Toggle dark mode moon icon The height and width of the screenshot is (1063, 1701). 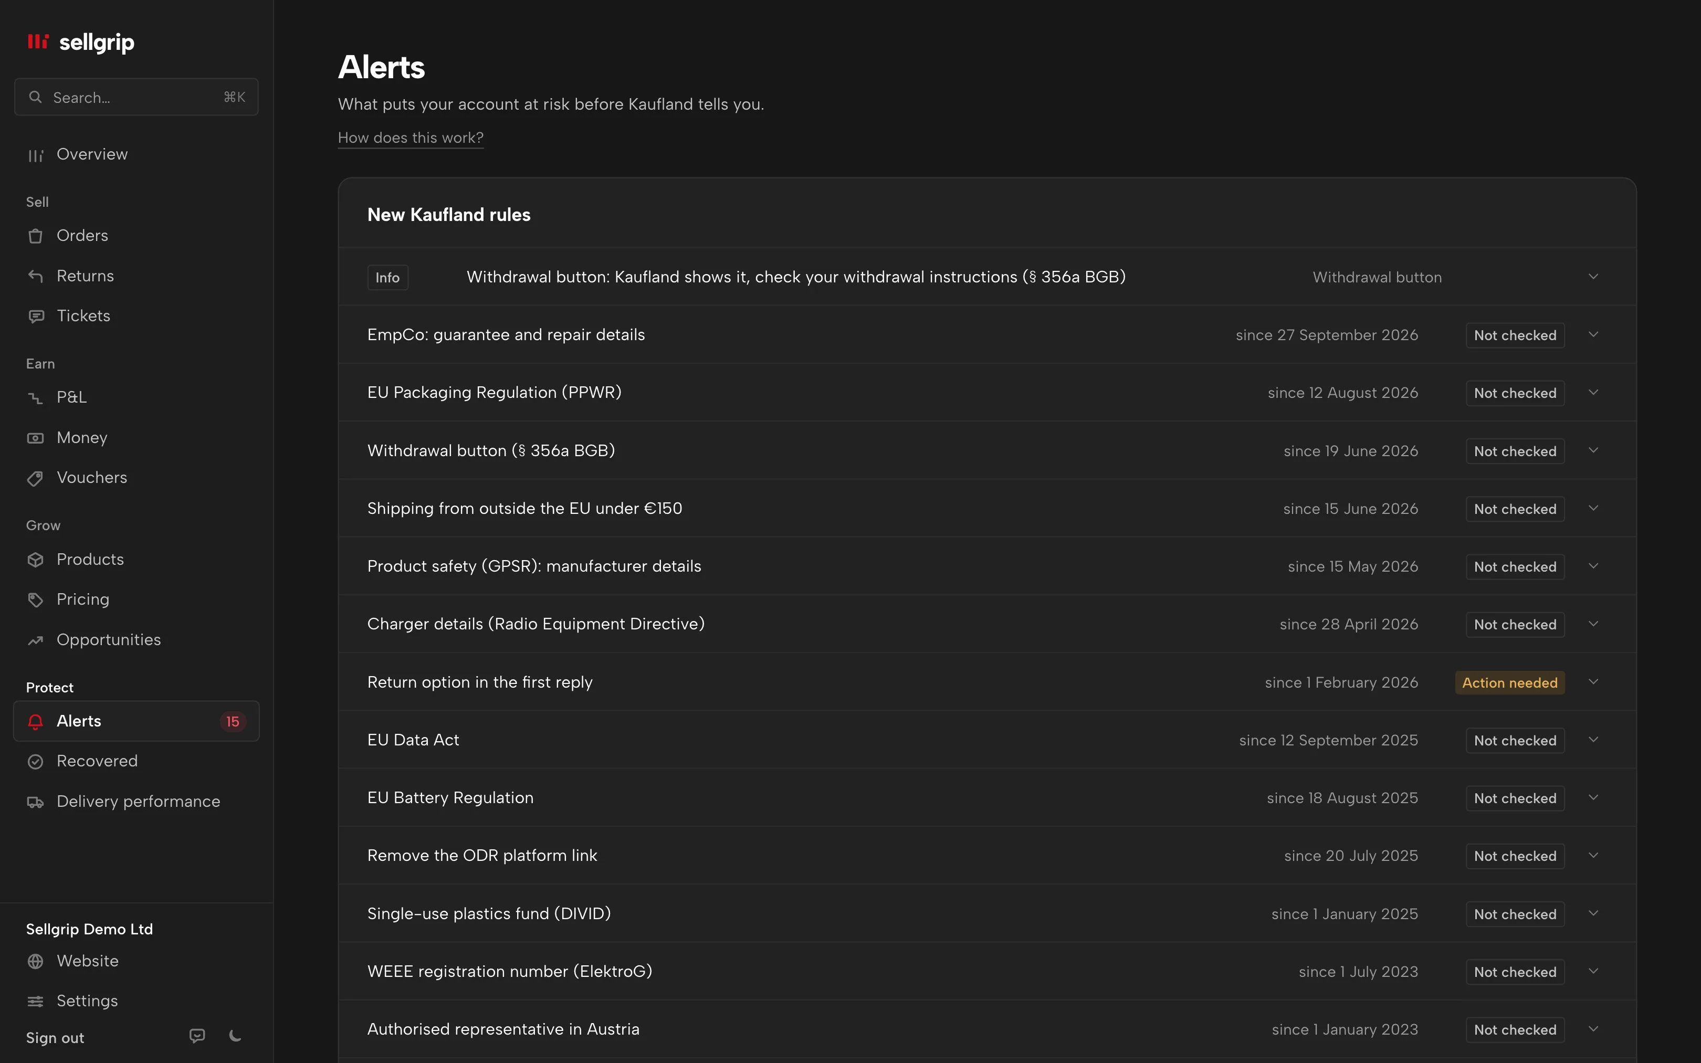coord(236,1036)
